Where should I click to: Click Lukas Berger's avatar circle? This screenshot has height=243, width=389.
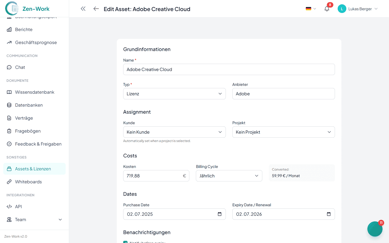pyautogui.click(x=342, y=9)
